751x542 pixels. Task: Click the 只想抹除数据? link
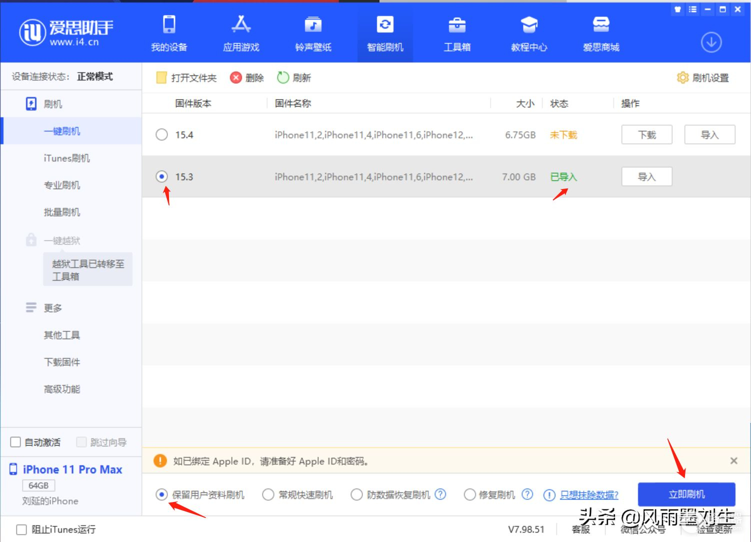click(589, 495)
